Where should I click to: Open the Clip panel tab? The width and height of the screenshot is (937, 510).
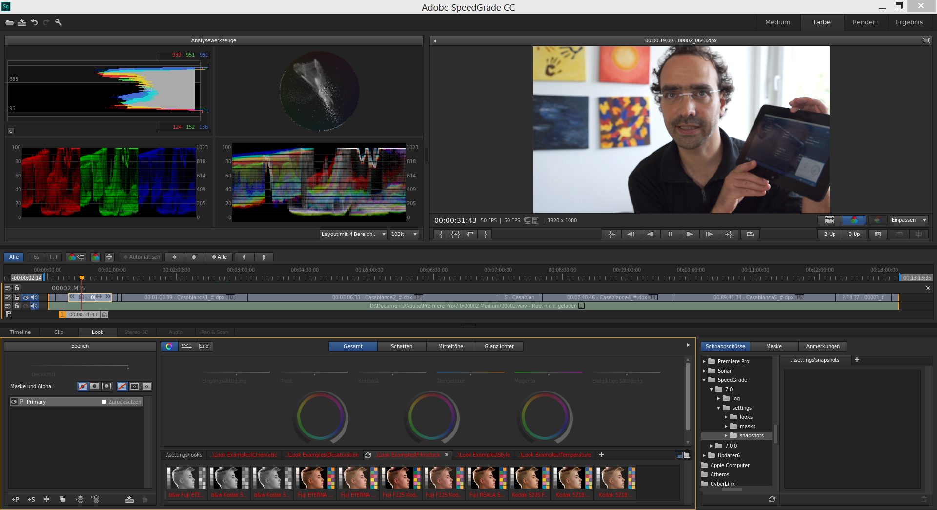pos(59,332)
